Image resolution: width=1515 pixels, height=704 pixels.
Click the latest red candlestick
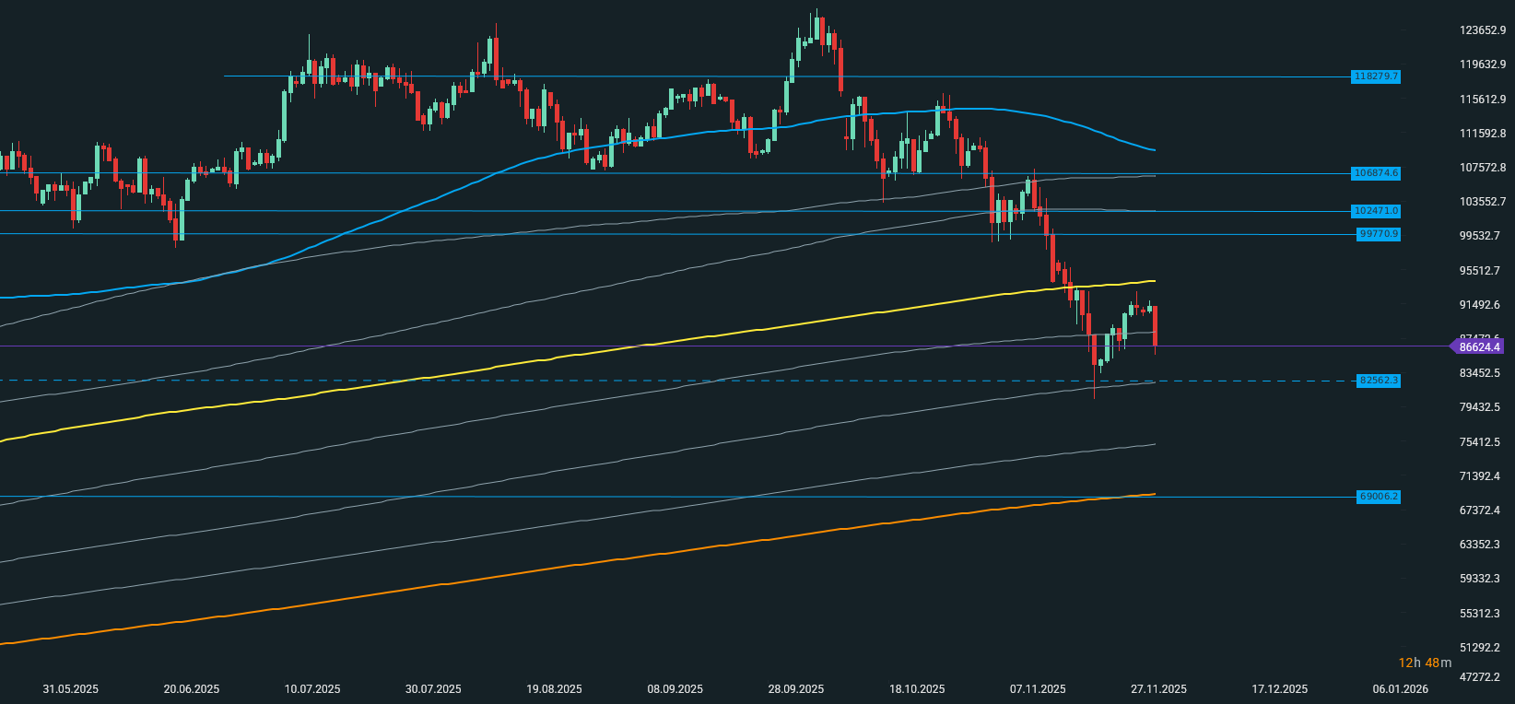point(1155,327)
